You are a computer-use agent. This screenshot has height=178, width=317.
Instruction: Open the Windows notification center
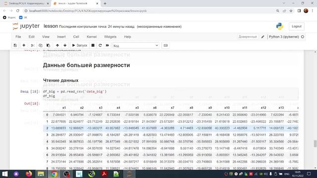click(309, 174)
